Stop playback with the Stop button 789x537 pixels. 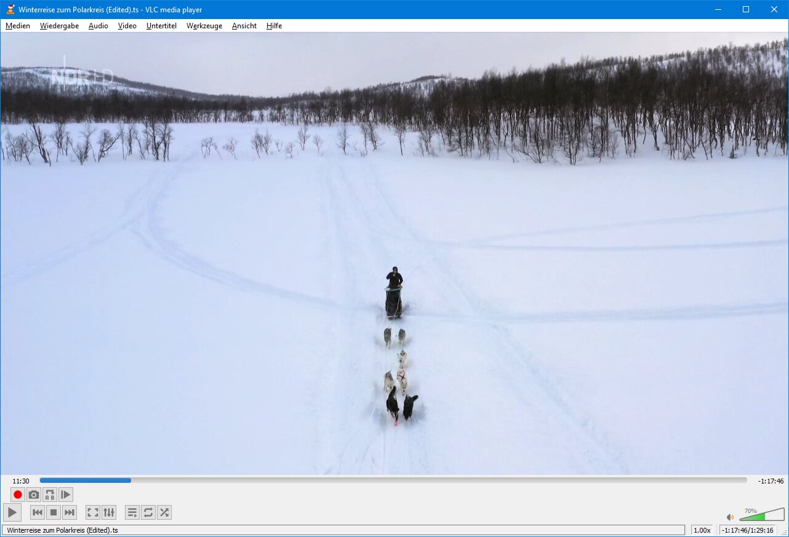54,512
